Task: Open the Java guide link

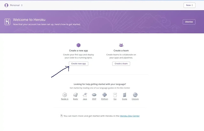Action: click(85, 99)
